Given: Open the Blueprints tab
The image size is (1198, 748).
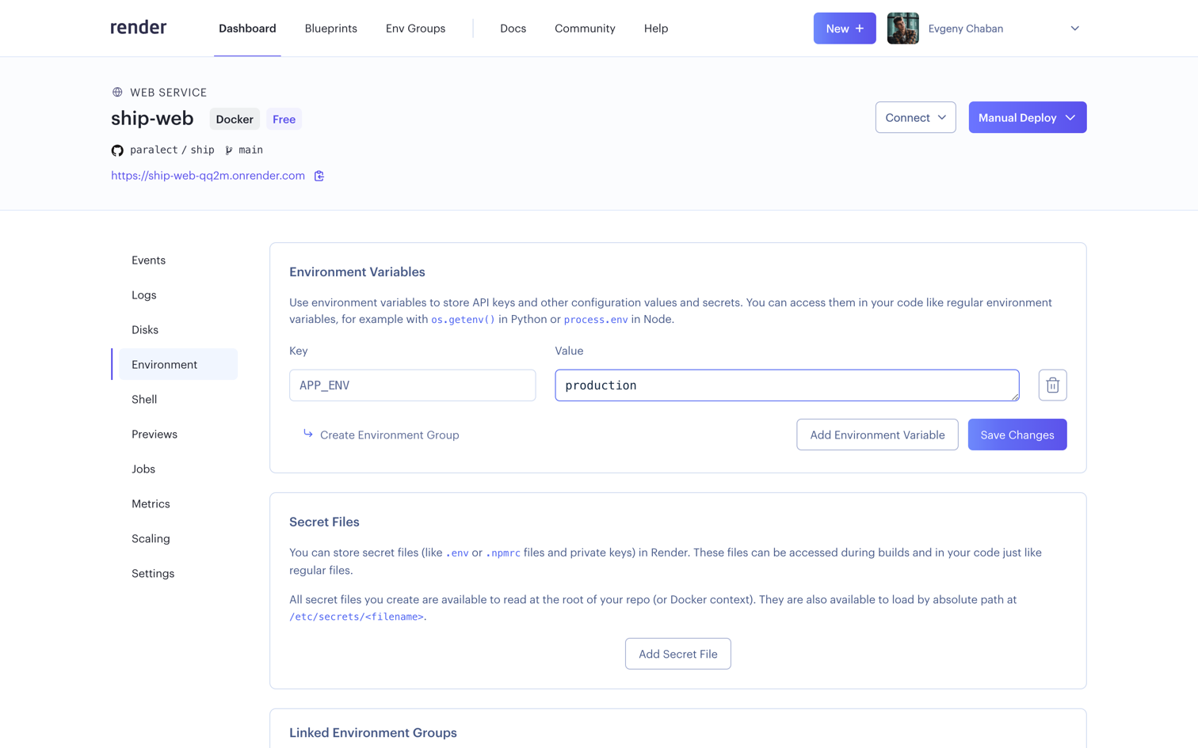Looking at the screenshot, I should (x=330, y=28).
